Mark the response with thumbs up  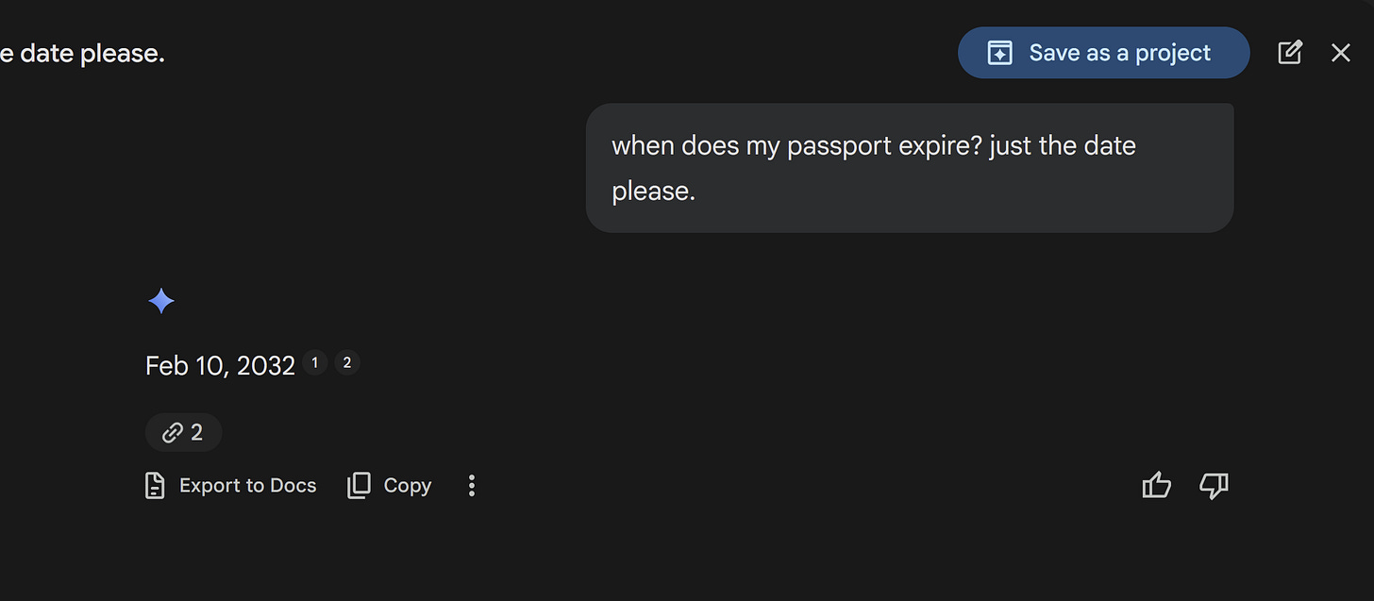[1156, 486]
